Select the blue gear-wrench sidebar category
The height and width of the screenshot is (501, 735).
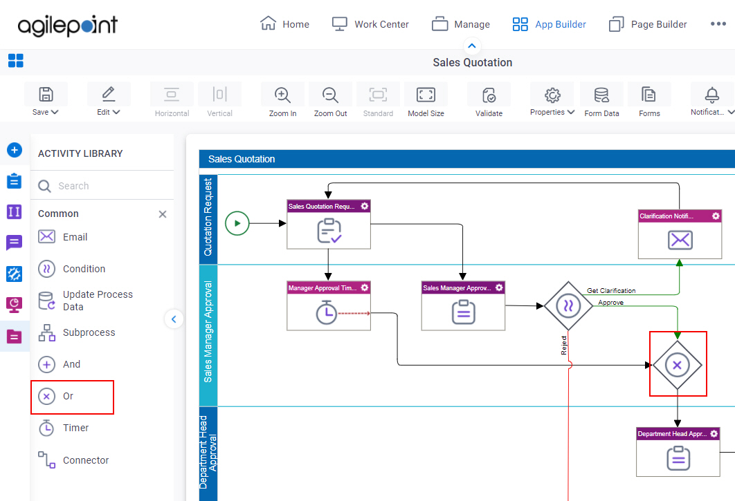click(14, 274)
